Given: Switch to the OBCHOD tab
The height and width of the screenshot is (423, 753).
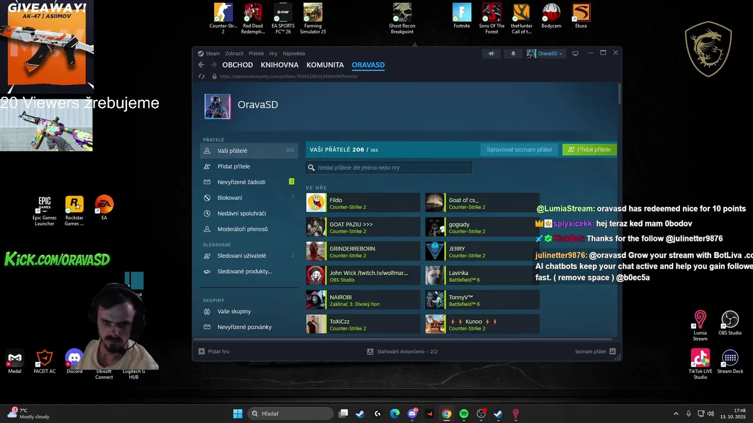Looking at the screenshot, I should click(x=238, y=65).
